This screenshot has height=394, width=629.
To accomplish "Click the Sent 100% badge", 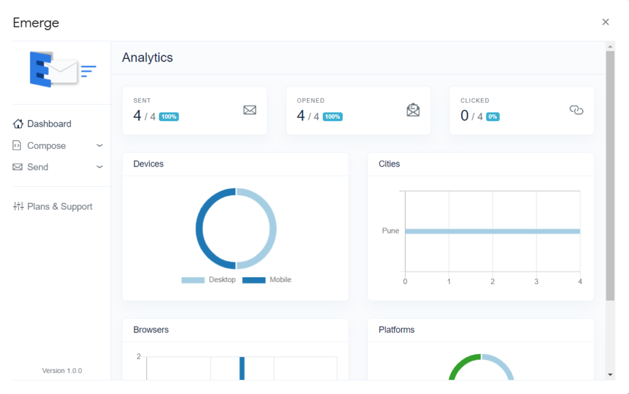I will [x=169, y=117].
